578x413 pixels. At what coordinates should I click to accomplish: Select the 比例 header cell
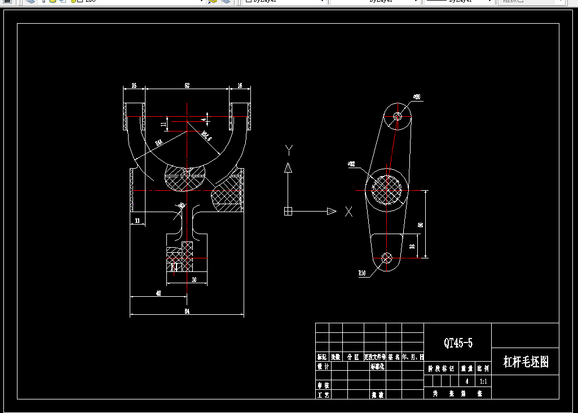point(483,368)
